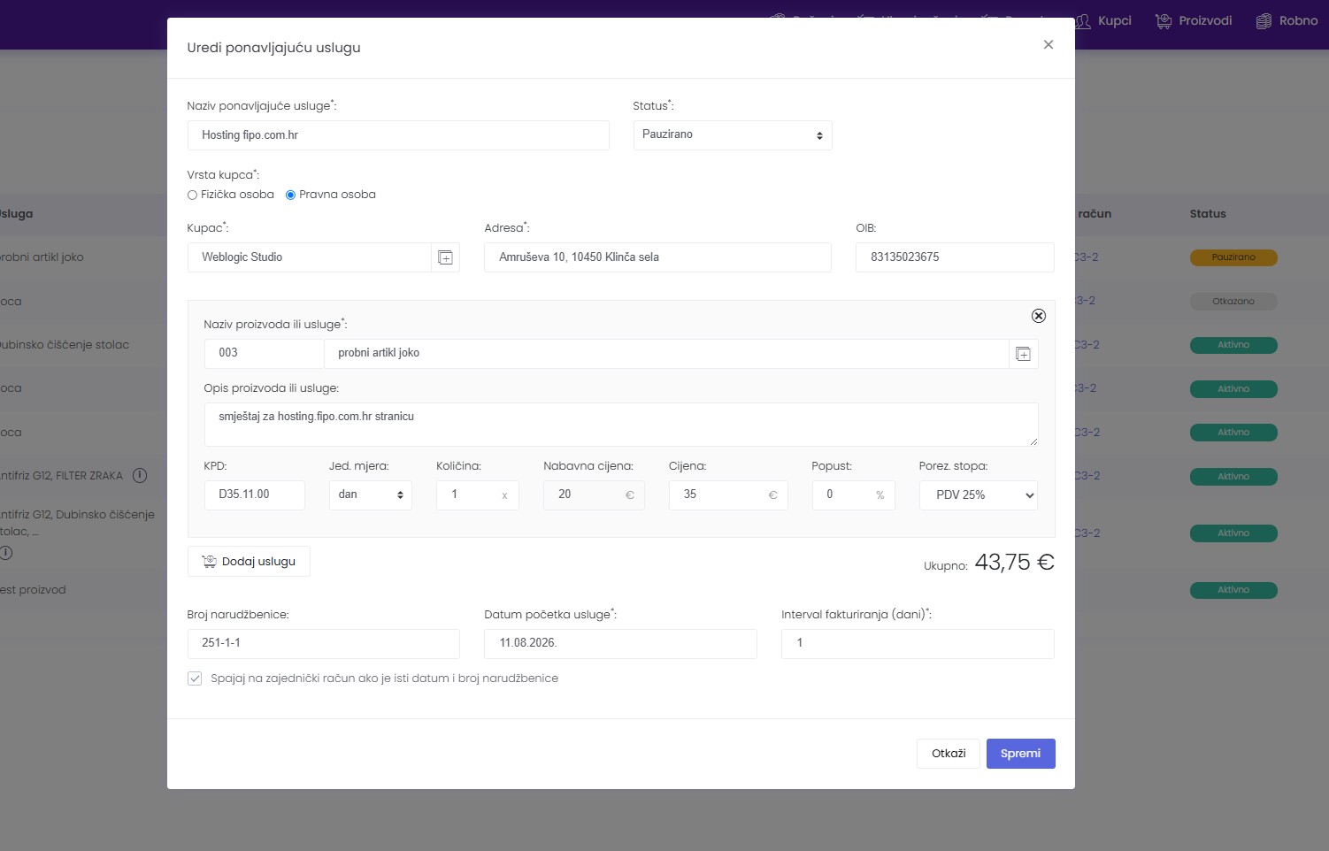Select Fizička osoba radio button

pyautogui.click(x=192, y=195)
